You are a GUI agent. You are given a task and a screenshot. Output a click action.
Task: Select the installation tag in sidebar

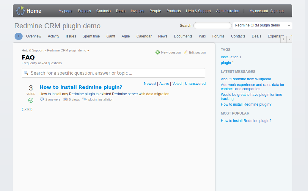[x=230, y=57]
